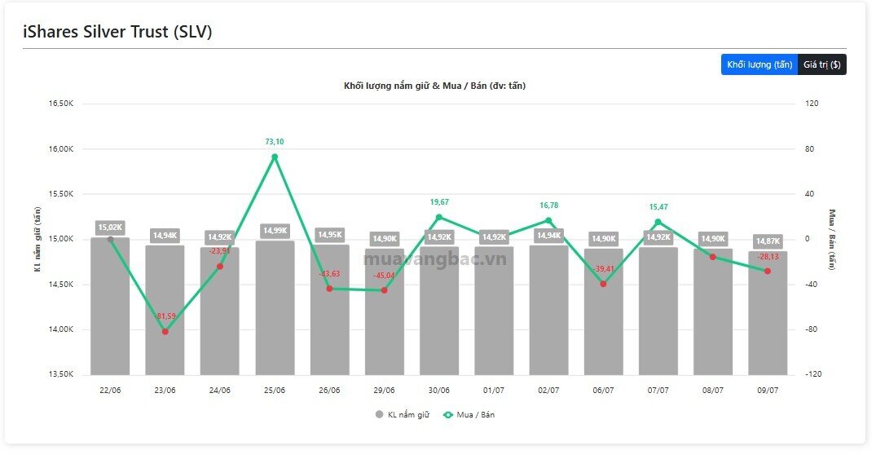Click the 13,50K left axis value
The height and width of the screenshot is (455, 876).
61,374
